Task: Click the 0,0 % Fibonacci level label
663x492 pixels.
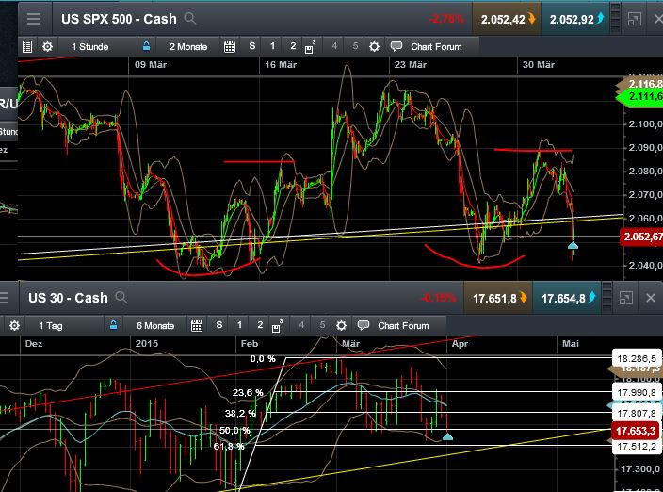Action: tap(263, 359)
